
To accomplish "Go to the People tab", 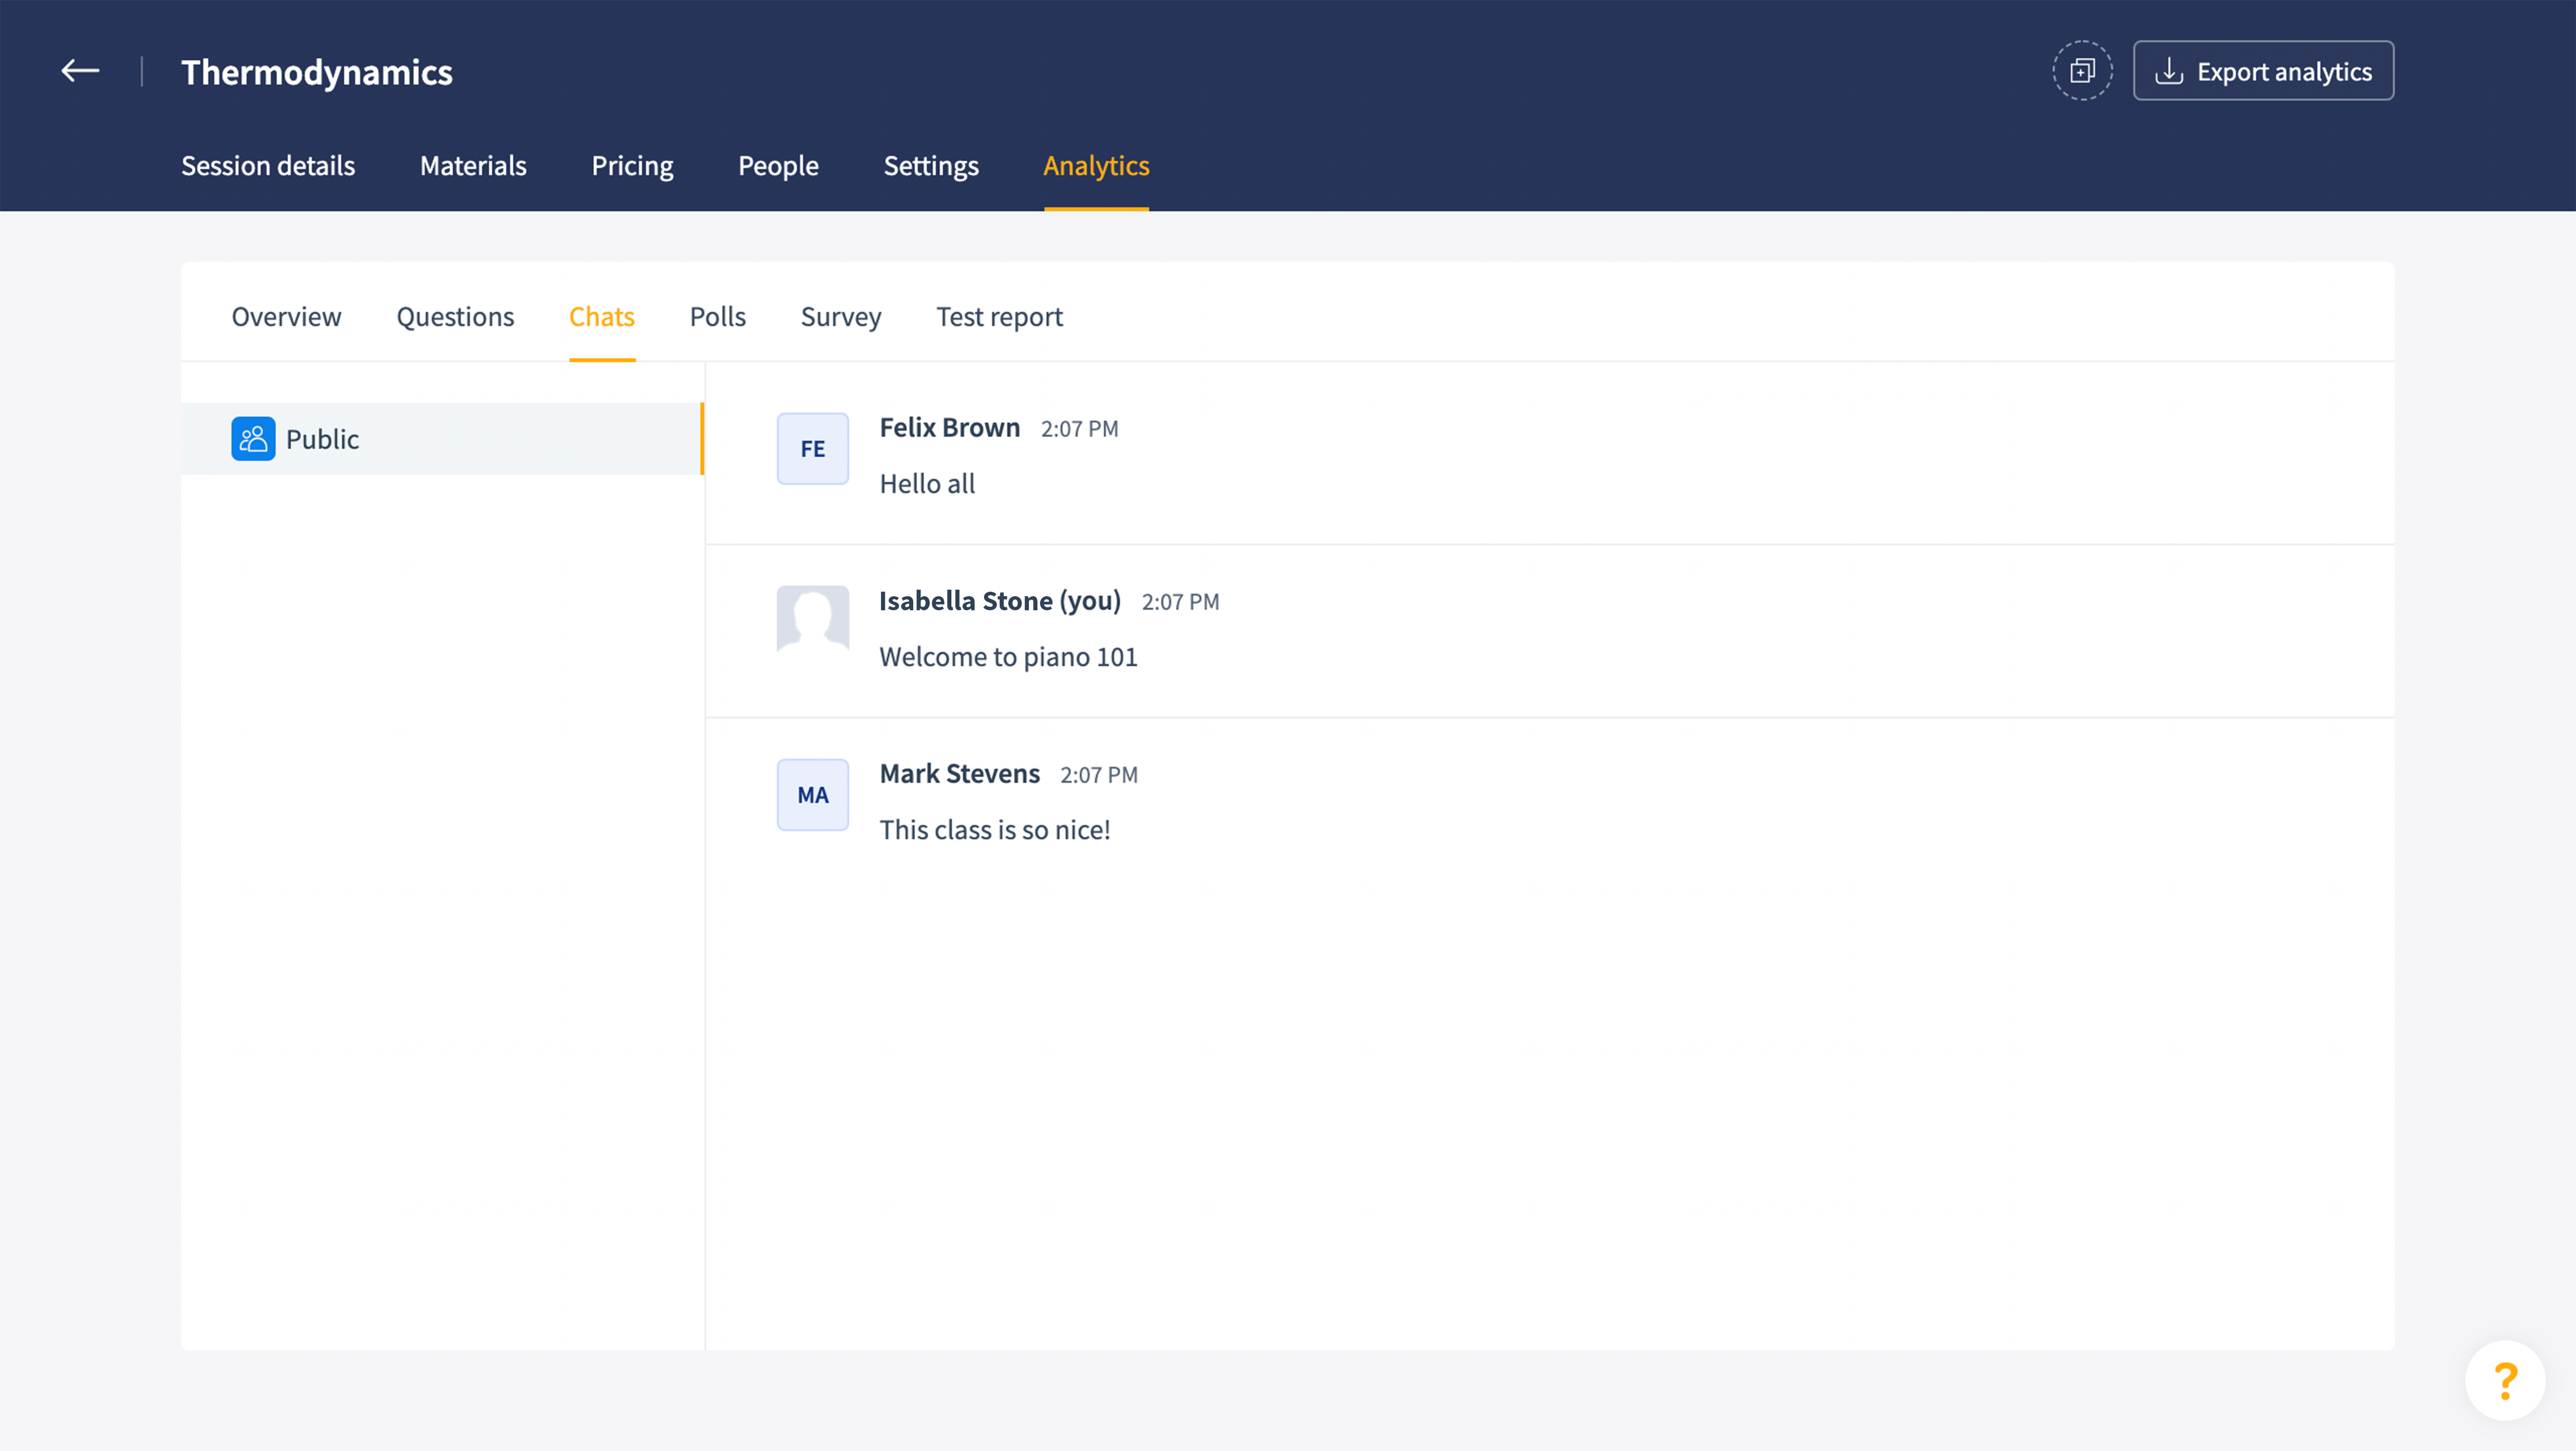I will point(778,166).
